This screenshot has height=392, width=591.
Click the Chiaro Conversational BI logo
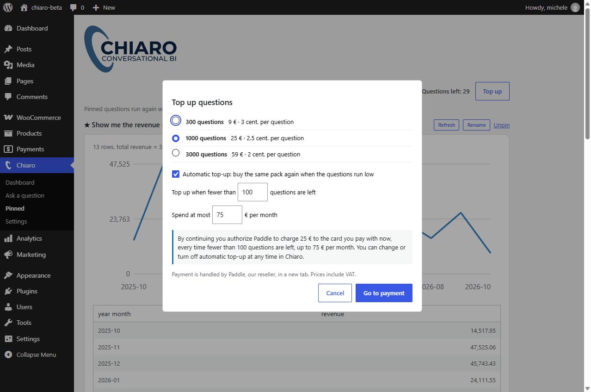(130, 49)
